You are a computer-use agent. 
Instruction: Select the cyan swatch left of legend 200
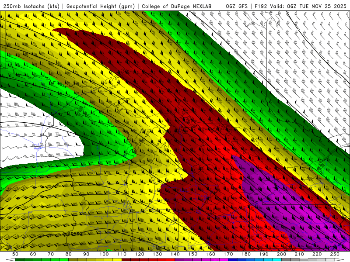pos(277,260)
